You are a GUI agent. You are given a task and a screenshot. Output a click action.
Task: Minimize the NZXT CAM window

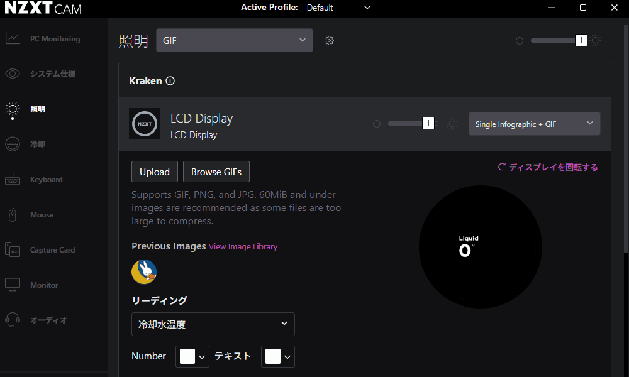click(552, 8)
